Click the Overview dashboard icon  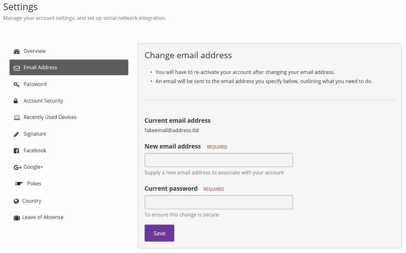(17, 51)
